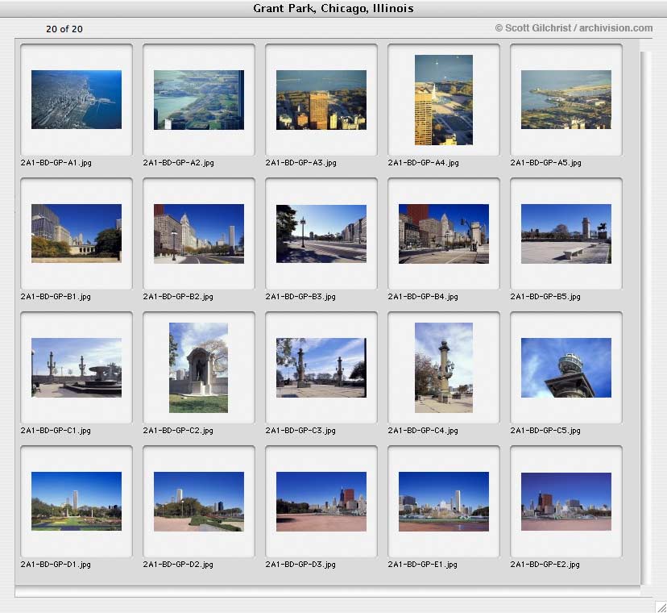Open fountain thumbnail 2A1-BD-GP-C1.jpg
The image size is (667, 613).
(x=77, y=368)
